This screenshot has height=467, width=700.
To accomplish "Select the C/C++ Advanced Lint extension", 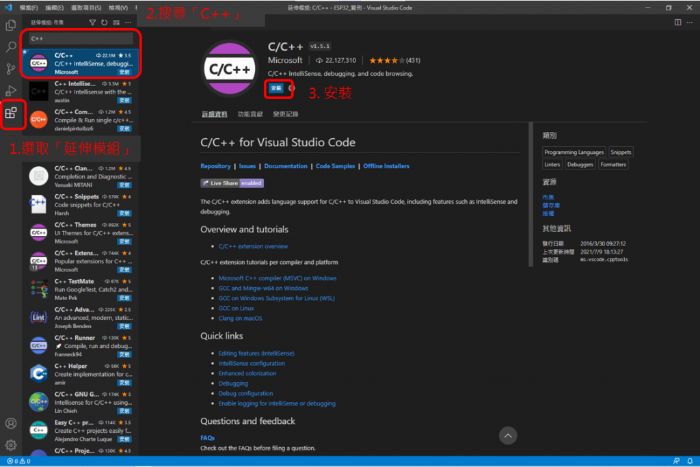I will (81, 317).
